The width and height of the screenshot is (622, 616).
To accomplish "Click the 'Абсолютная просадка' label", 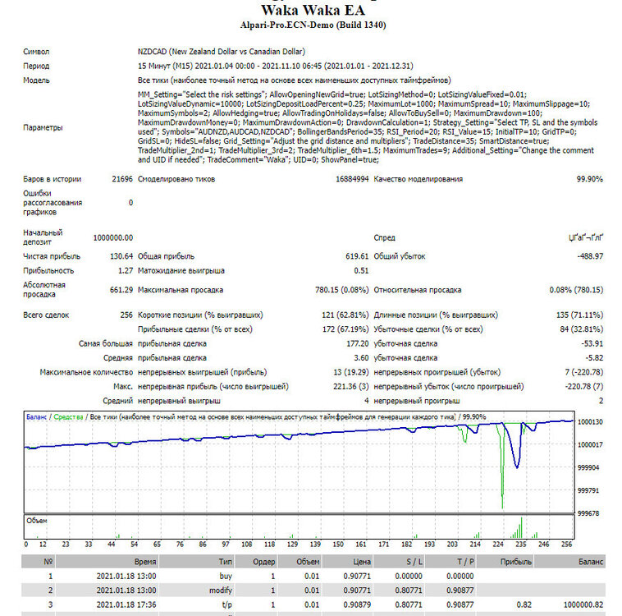I will (x=44, y=290).
